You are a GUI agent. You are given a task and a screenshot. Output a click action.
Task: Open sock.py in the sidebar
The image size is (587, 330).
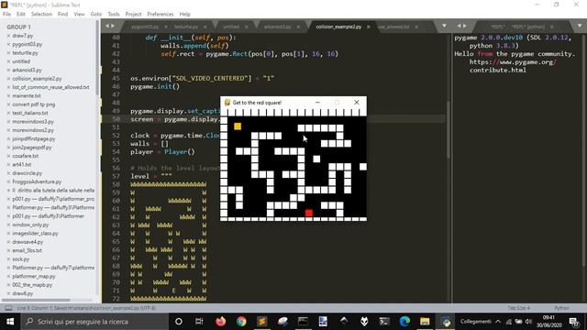[x=20, y=258]
